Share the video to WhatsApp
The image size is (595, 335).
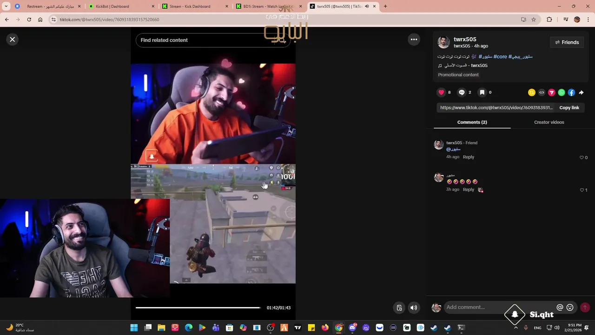coord(562,93)
